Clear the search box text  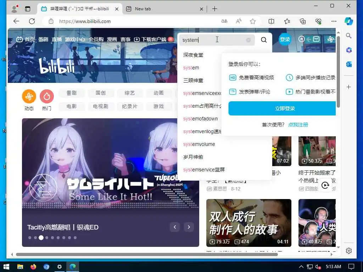(248, 40)
